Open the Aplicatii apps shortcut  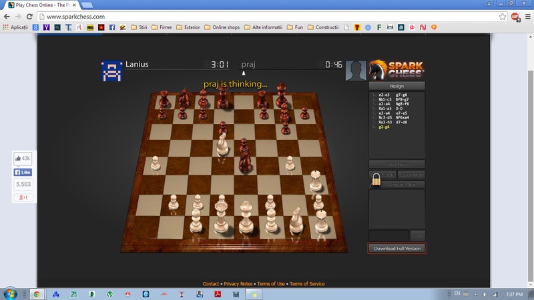(19, 27)
